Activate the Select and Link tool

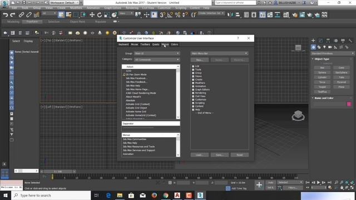click(x=21, y=15)
